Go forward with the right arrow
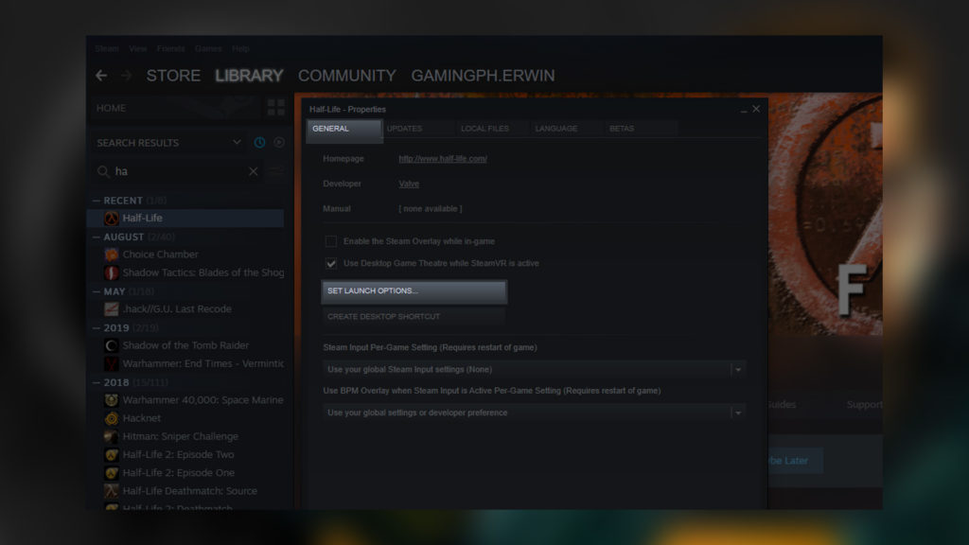Viewport: 969px width, 545px height. (126, 76)
